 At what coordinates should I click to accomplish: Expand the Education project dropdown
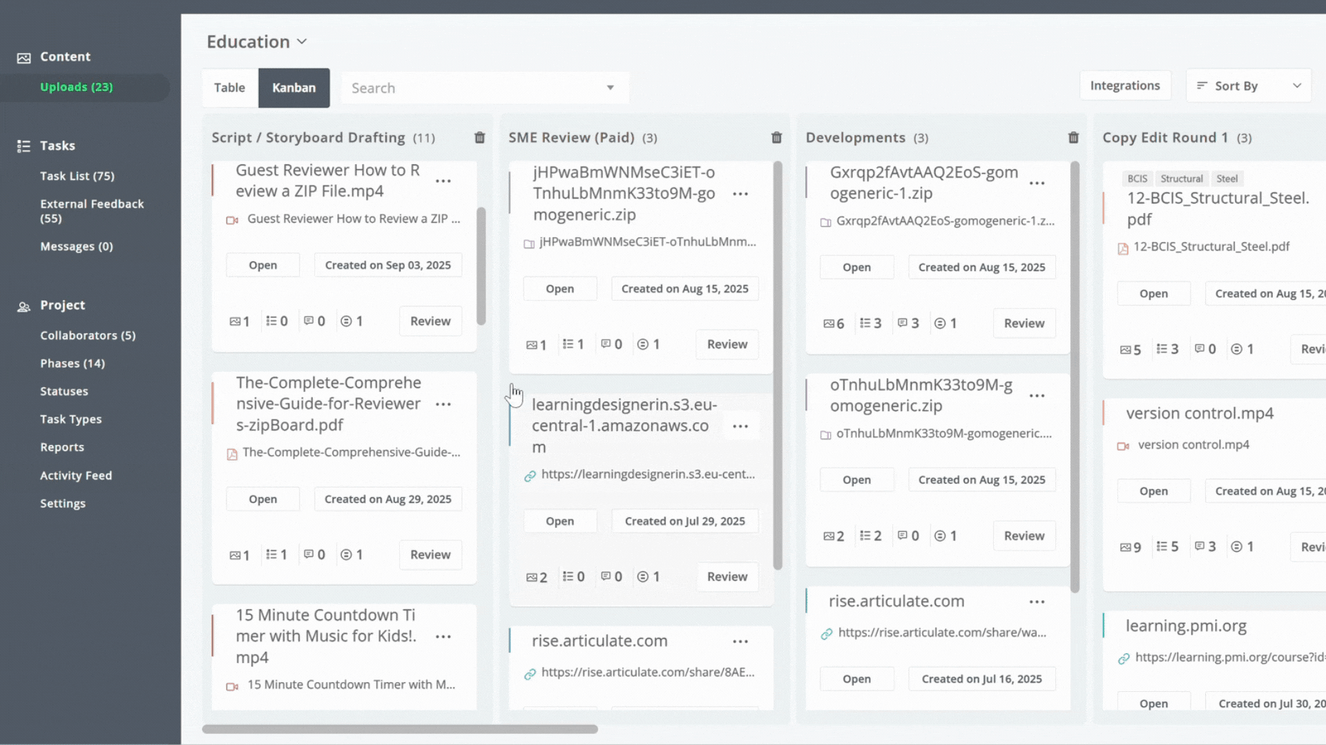tap(302, 41)
